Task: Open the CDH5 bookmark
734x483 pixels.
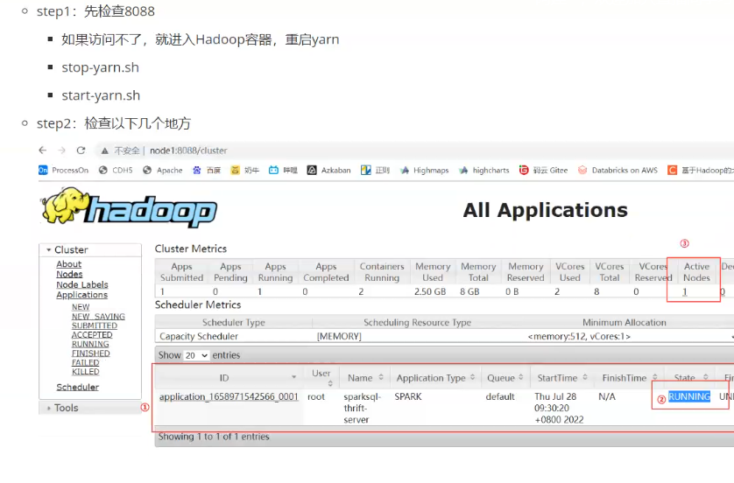Action: click(116, 171)
